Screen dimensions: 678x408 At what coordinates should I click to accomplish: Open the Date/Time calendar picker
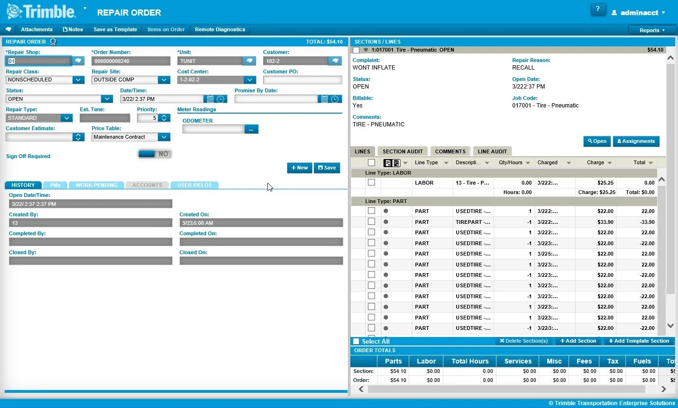tap(210, 99)
